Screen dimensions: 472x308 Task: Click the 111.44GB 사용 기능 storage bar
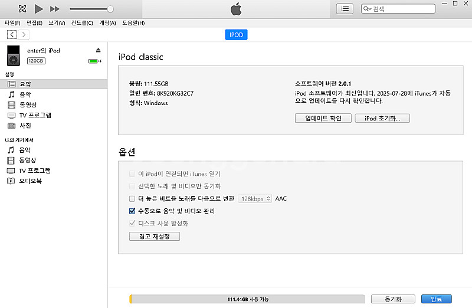pyautogui.click(x=247, y=299)
